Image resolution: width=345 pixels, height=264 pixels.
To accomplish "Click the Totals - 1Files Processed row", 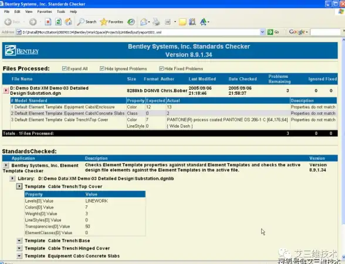I will (x=170, y=133).
